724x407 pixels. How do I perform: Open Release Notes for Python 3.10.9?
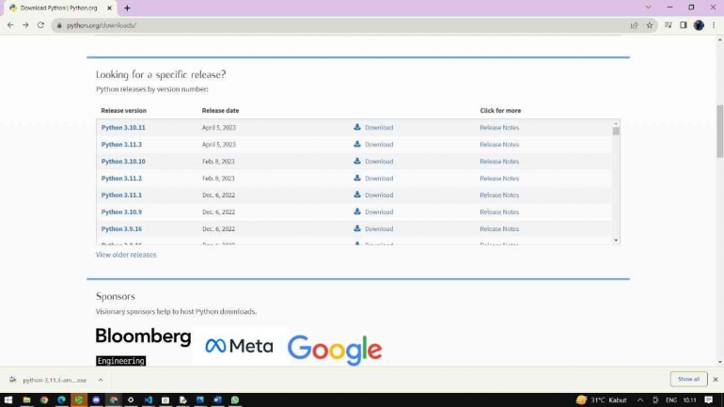pos(499,211)
